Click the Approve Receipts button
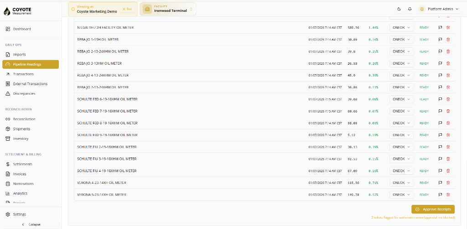Image resolution: width=467 pixels, height=229 pixels. click(433, 209)
